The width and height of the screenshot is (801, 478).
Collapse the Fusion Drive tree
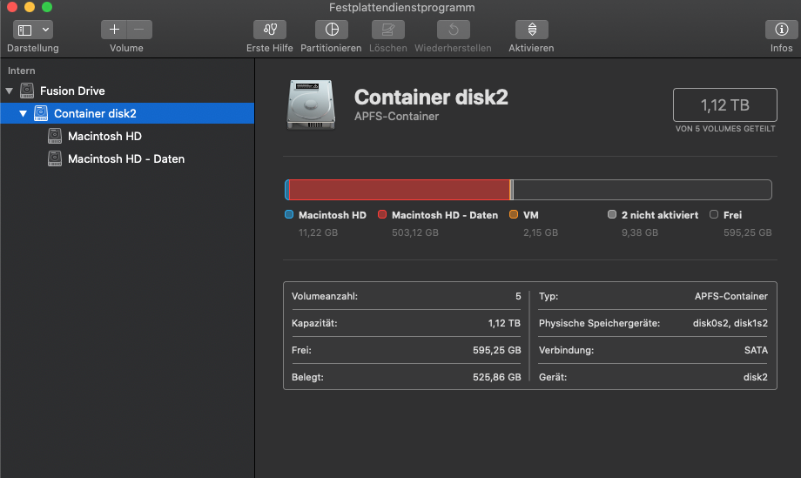10,91
